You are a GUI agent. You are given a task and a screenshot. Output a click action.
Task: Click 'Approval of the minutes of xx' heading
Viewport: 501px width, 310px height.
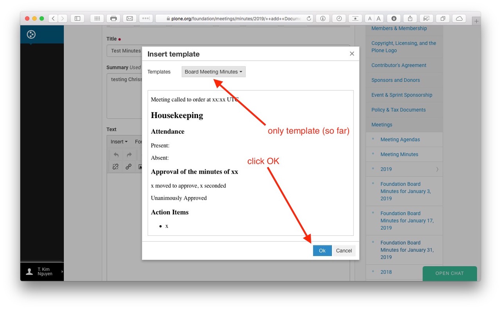195,172
